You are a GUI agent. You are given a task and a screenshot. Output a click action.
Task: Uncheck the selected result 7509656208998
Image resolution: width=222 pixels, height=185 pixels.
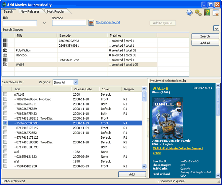[x=5, y=123]
